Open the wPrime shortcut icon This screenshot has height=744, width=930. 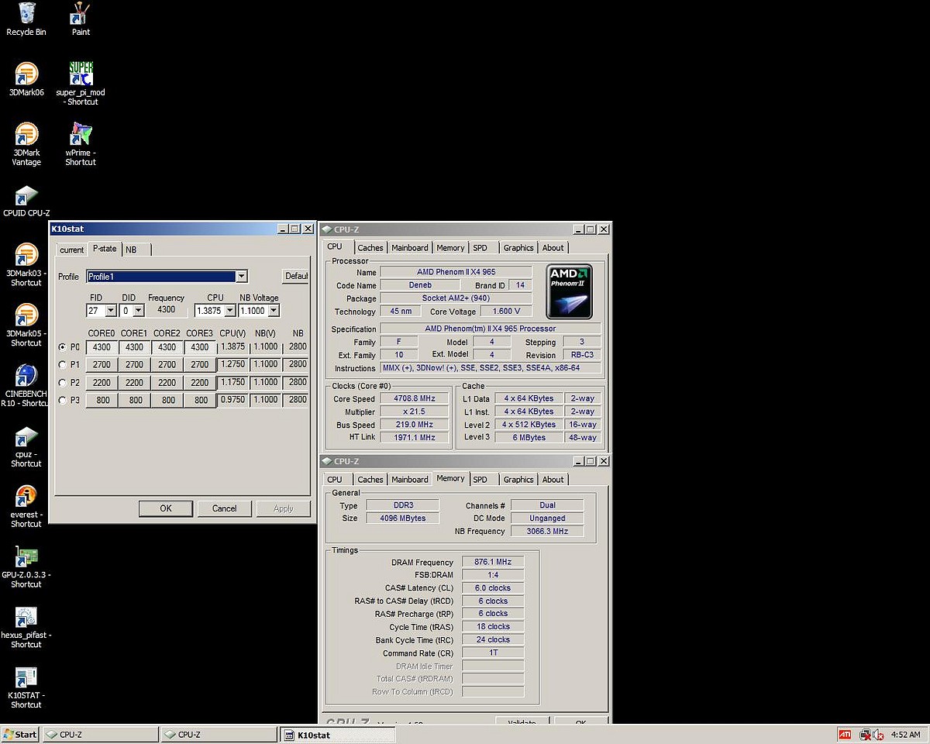(81, 144)
